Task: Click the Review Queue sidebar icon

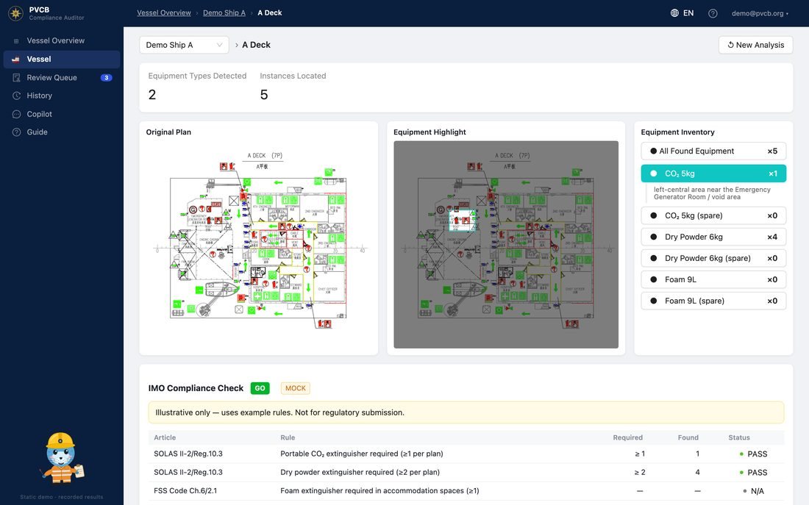Action: pos(16,77)
